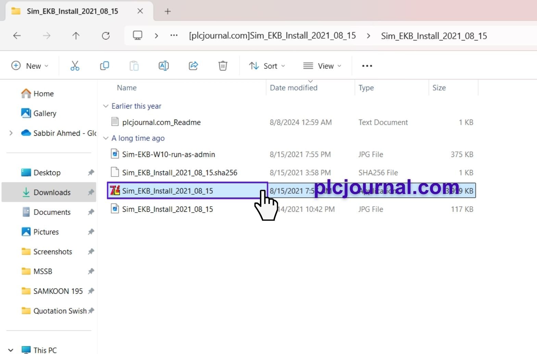The width and height of the screenshot is (537, 354).
Task: Click the Back navigation arrow
Action: [17, 36]
